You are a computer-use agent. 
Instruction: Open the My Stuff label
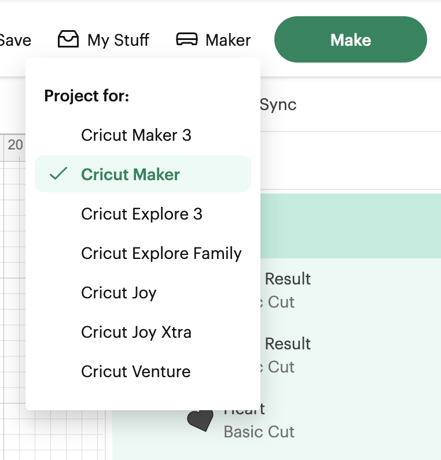[x=119, y=40]
